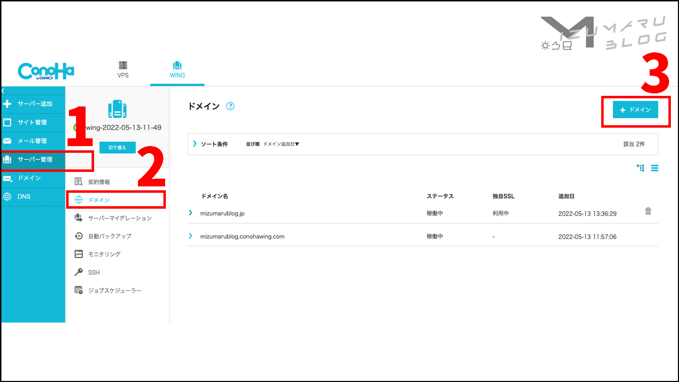Click the large WING server icon above the server name
679x382 pixels.
[117, 109]
